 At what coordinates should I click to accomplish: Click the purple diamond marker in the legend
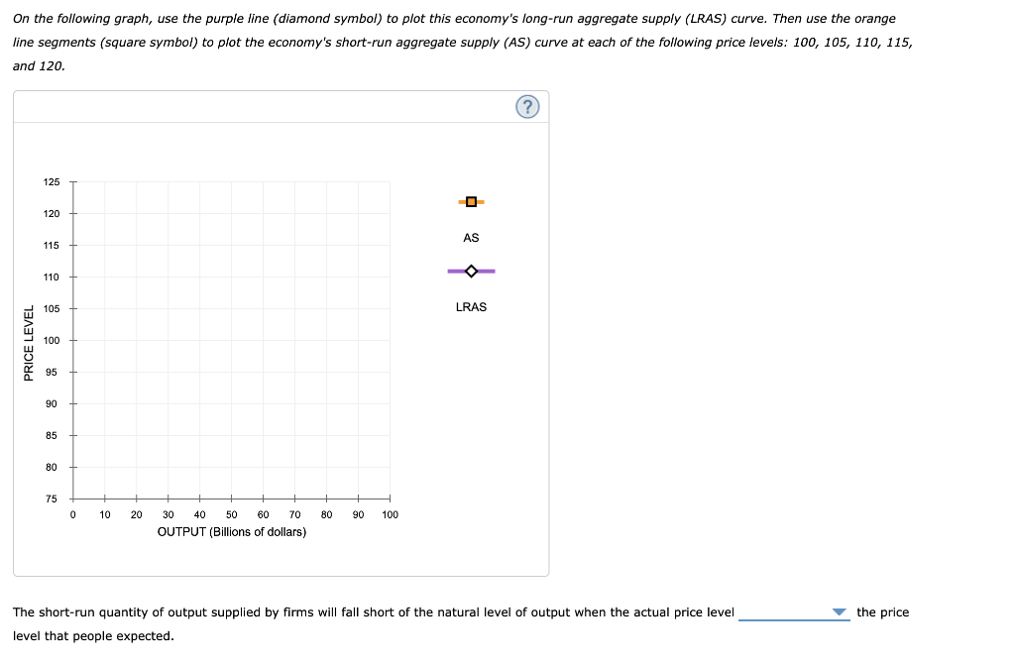point(471,270)
